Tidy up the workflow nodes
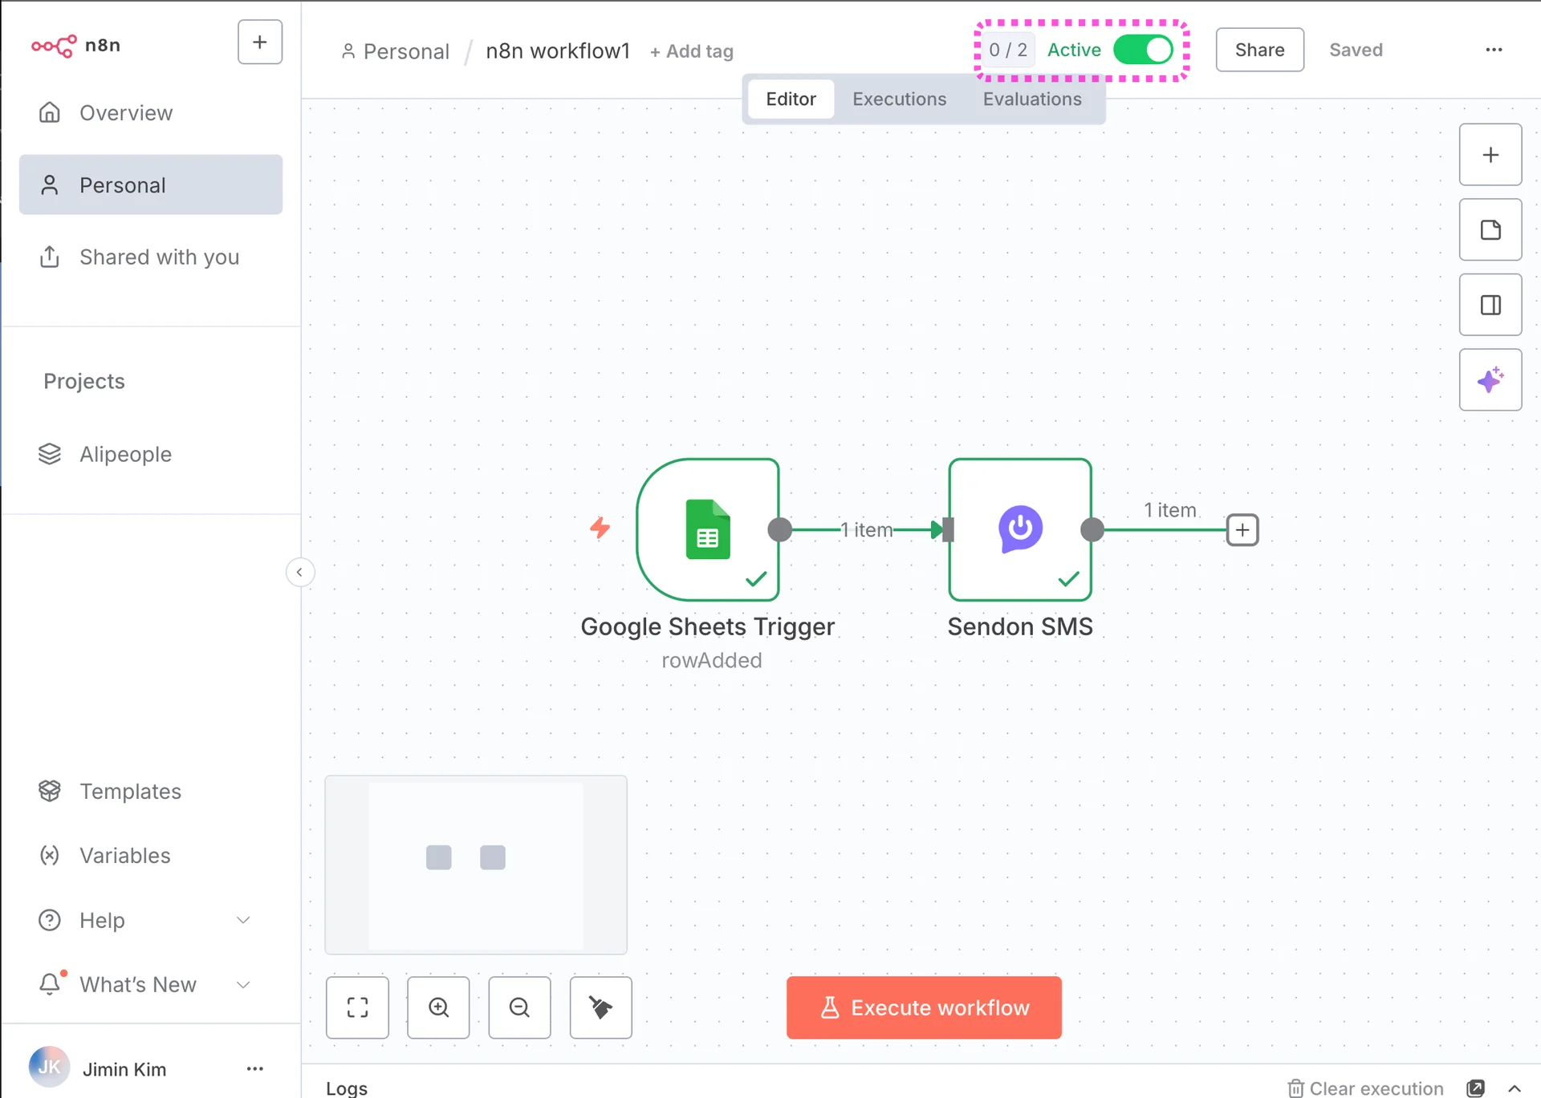The image size is (1541, 1098). point(600,1007)
